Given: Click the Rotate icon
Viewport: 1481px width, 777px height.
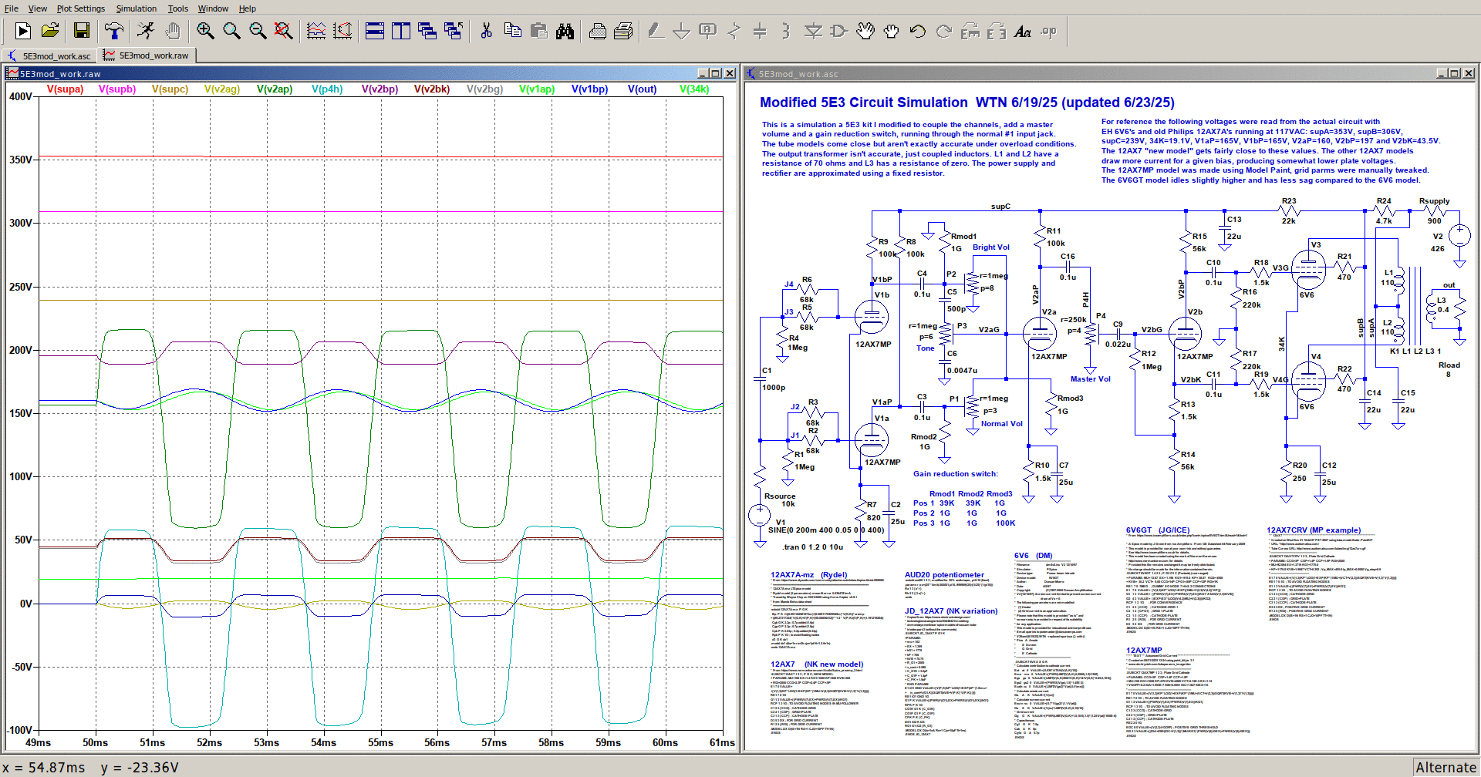Looking at the screenshot, I should coord(970,31).
